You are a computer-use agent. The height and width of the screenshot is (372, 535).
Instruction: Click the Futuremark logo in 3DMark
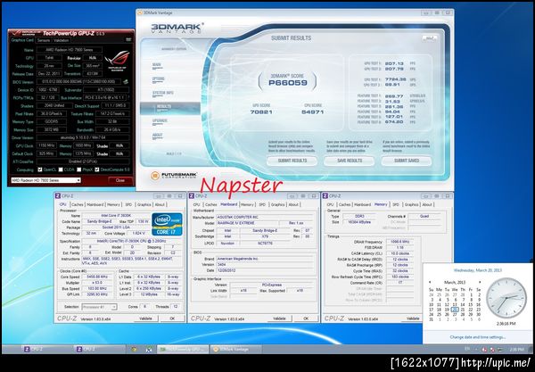pyautogui.click(x=174, y=176)
